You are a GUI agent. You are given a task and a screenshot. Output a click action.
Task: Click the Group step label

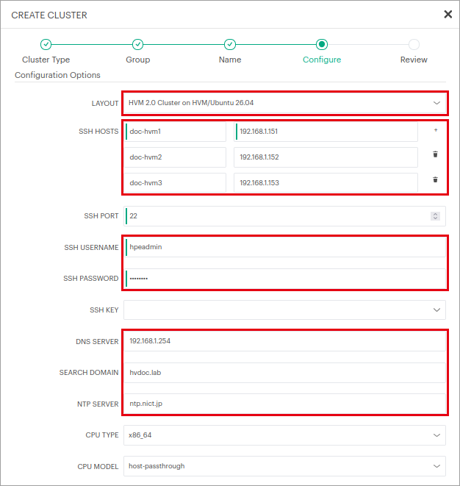point(138,60)
